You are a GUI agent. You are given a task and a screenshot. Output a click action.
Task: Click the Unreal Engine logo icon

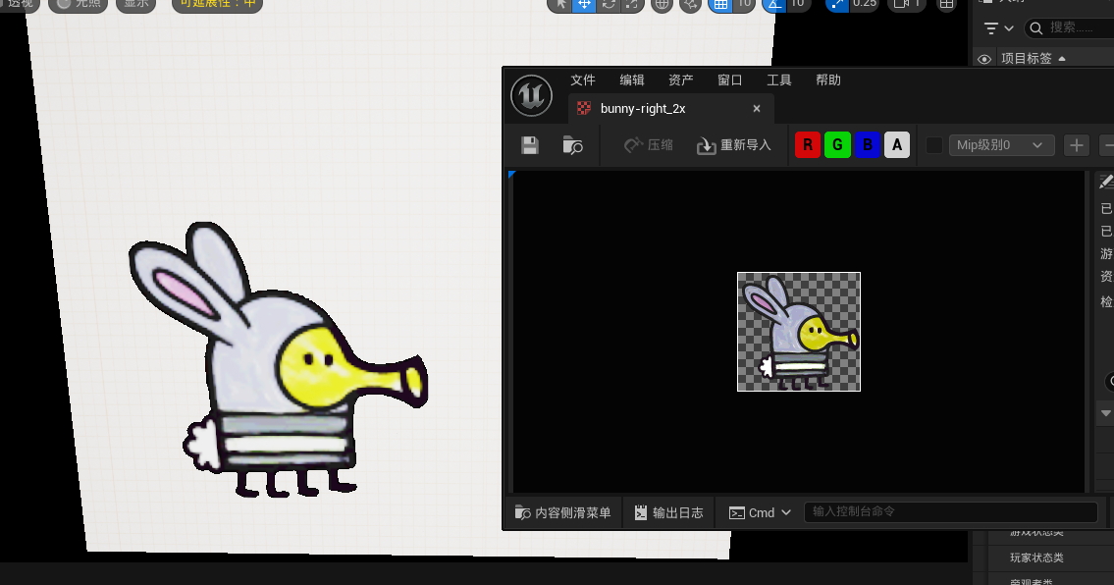(x=531, y=95)
